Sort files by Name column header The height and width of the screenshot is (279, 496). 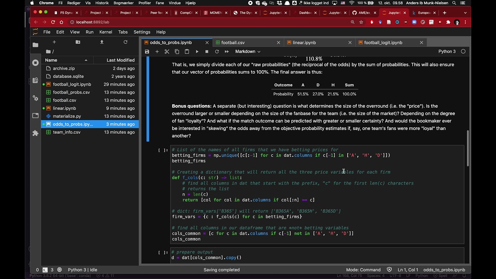[67, 60]
